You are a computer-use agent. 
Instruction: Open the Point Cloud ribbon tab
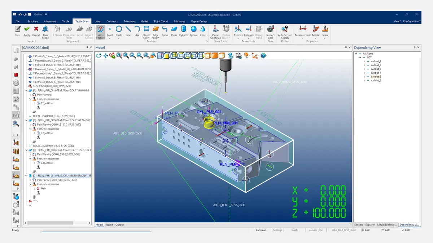coord(161,21)
